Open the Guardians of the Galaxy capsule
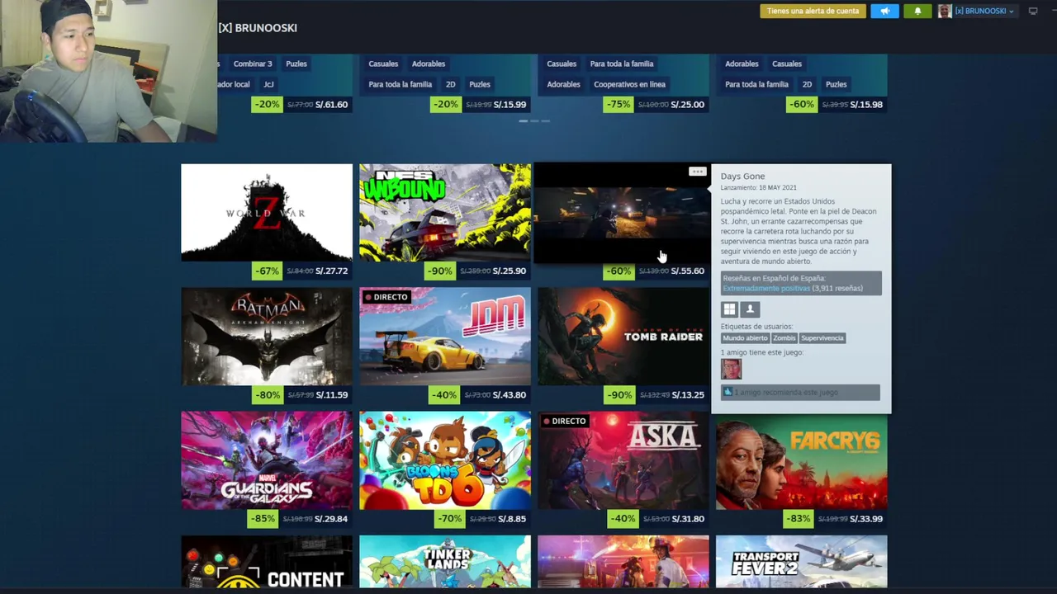This screenshot has height=594, width=1057. click(267, 460)
